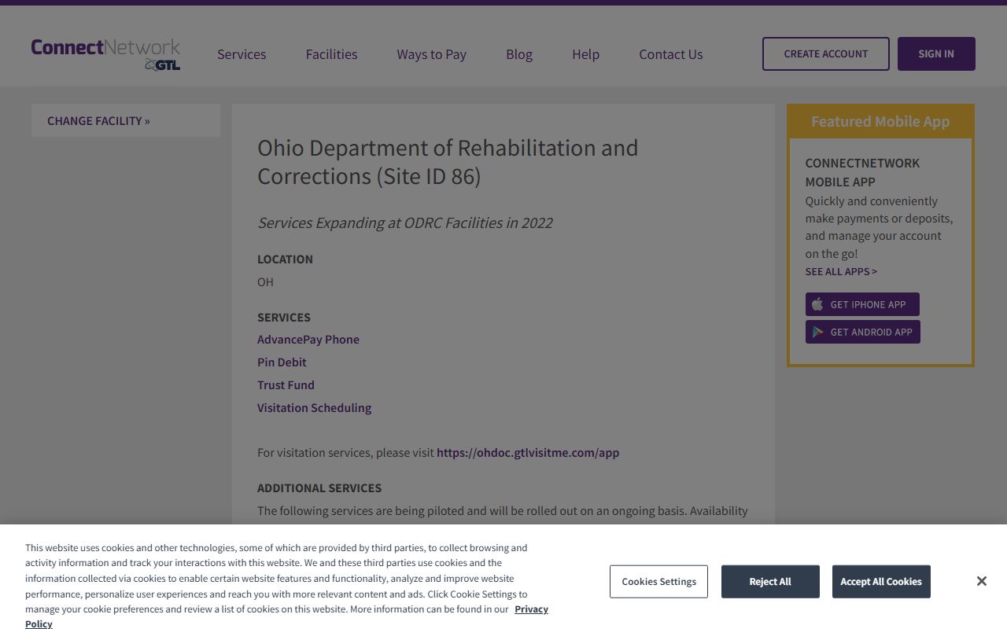
Task: Open the Services menu
Action: pyautogui.click(x=242, y=54)
